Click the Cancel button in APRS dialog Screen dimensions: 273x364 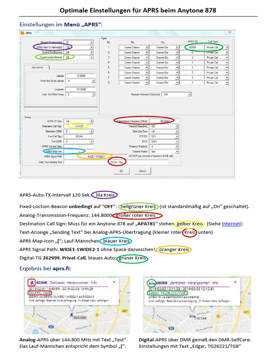[143, 171]
